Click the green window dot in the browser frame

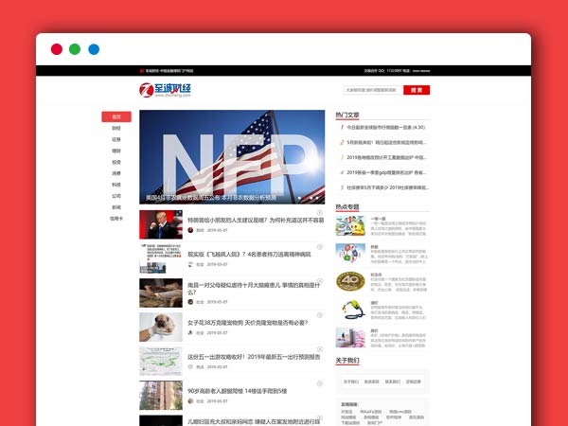click(75, 49)
